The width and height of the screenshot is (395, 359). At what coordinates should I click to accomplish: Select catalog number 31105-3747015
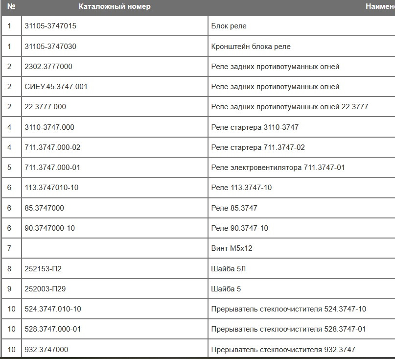pos(50,26)
